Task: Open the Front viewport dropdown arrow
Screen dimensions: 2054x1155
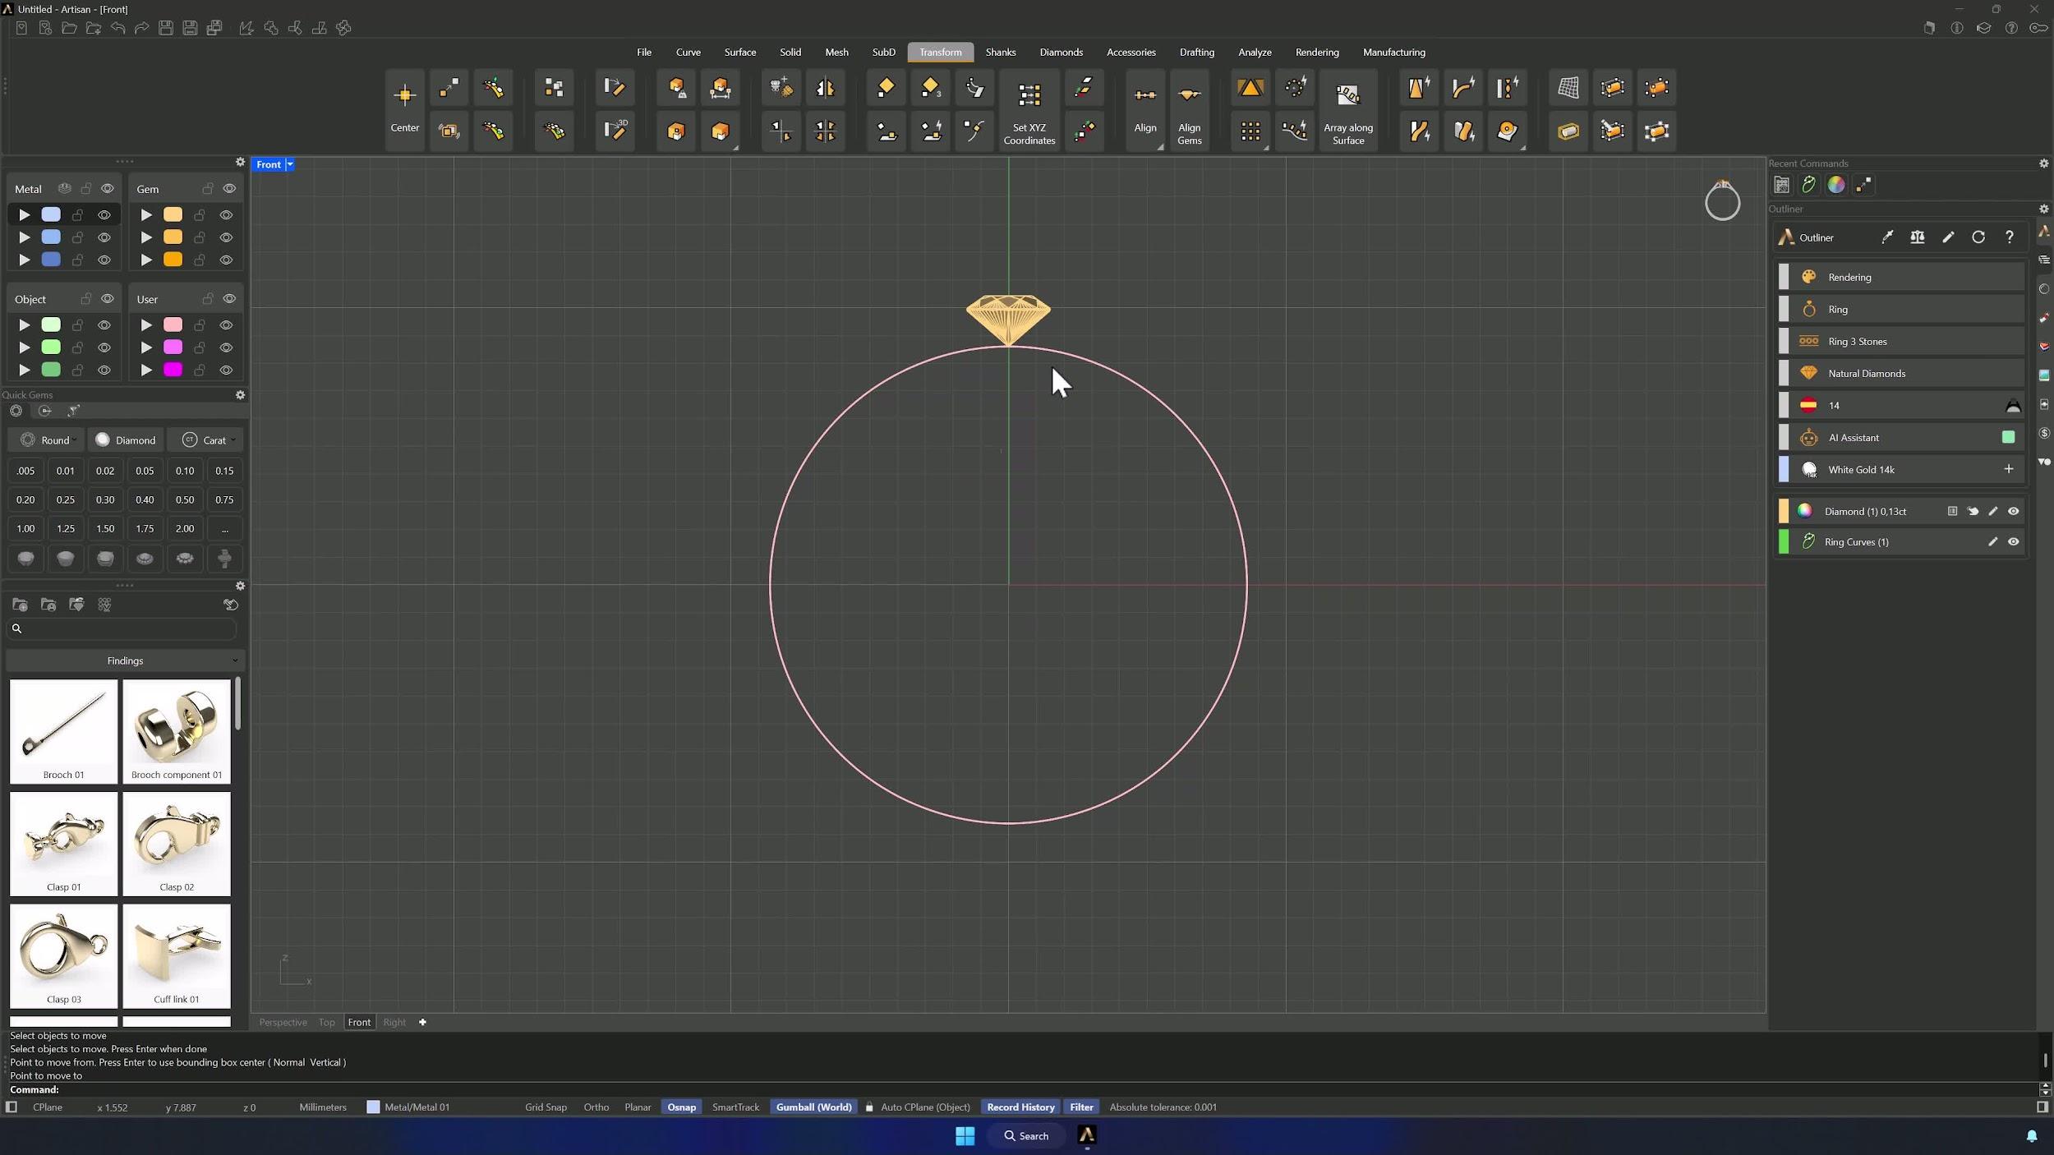Action: click(x=290, y=164)
